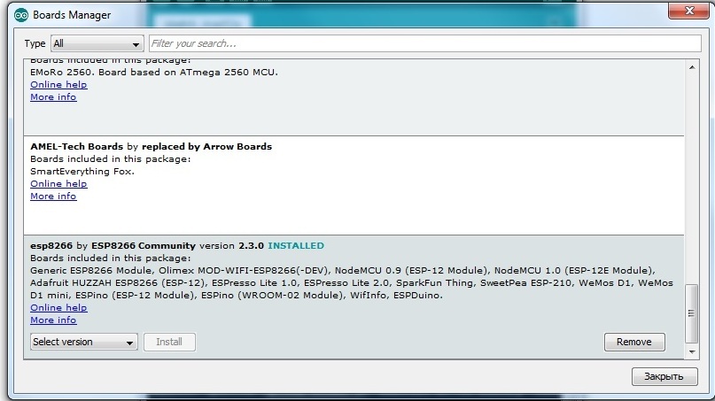Close the Boards Manager with the X button
Screen dimensions: 715x401
click(x=689, y=11)
